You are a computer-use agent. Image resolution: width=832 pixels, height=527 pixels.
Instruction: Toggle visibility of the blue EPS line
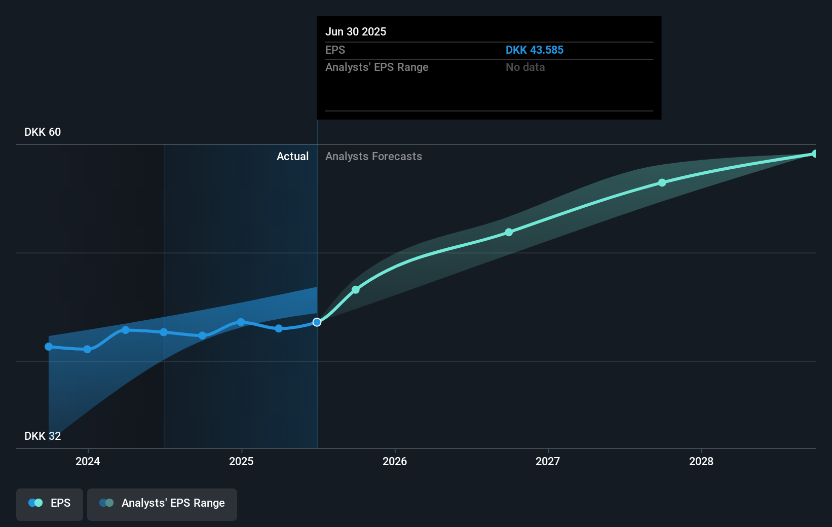point(49,504)
